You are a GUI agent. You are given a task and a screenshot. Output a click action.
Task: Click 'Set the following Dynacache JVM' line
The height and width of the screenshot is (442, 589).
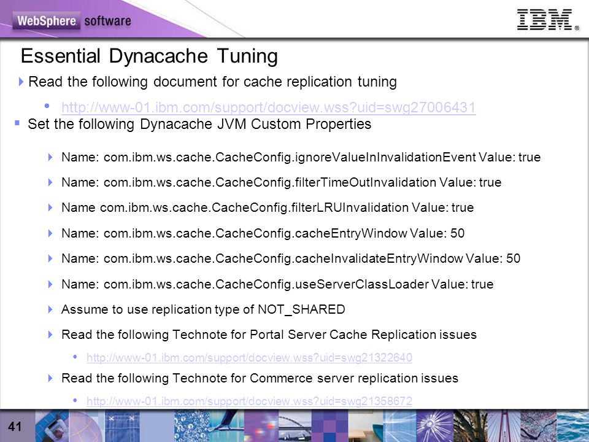point(199,124)
